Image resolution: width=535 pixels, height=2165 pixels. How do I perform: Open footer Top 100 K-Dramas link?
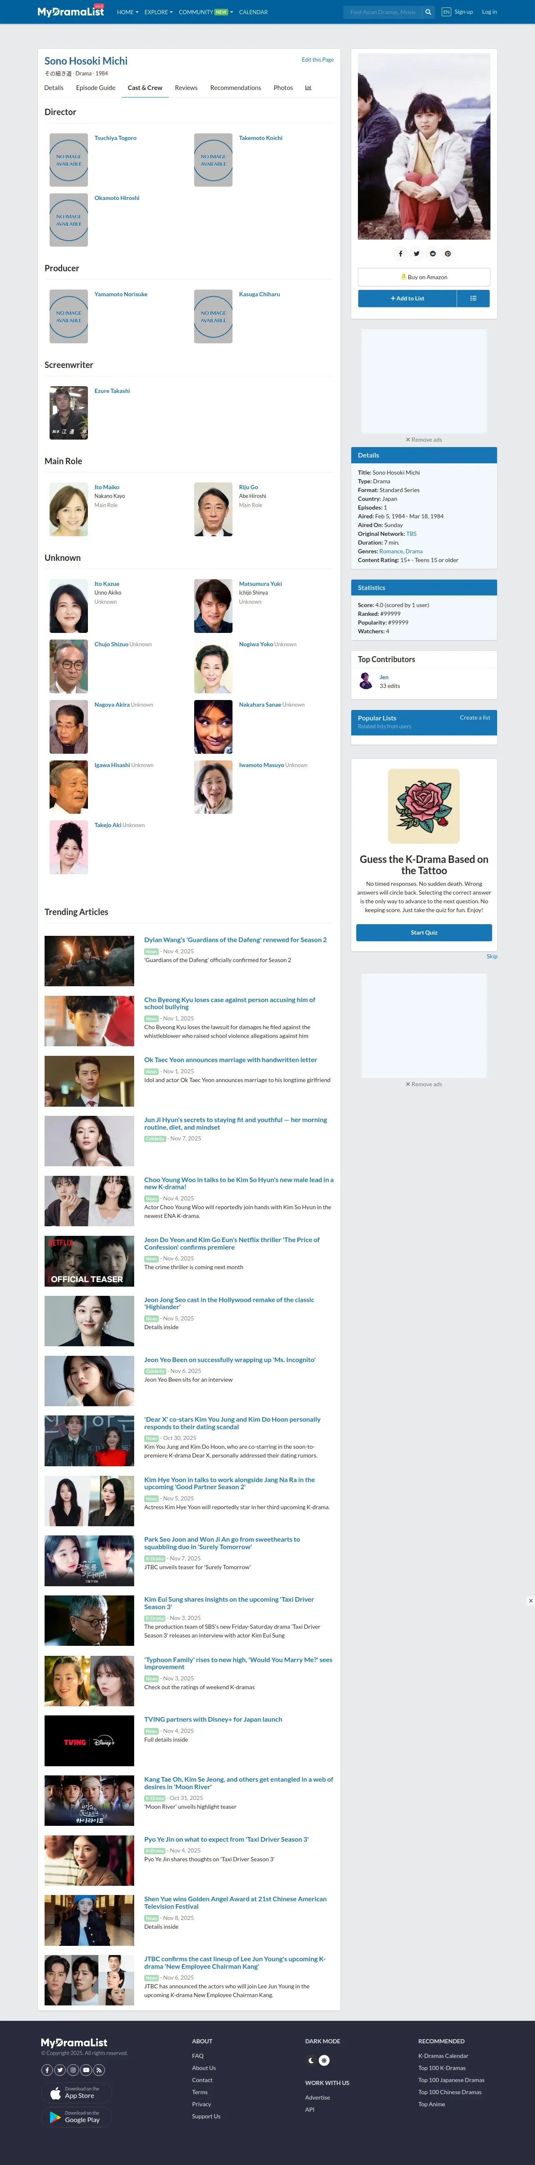pos(442,2068)
